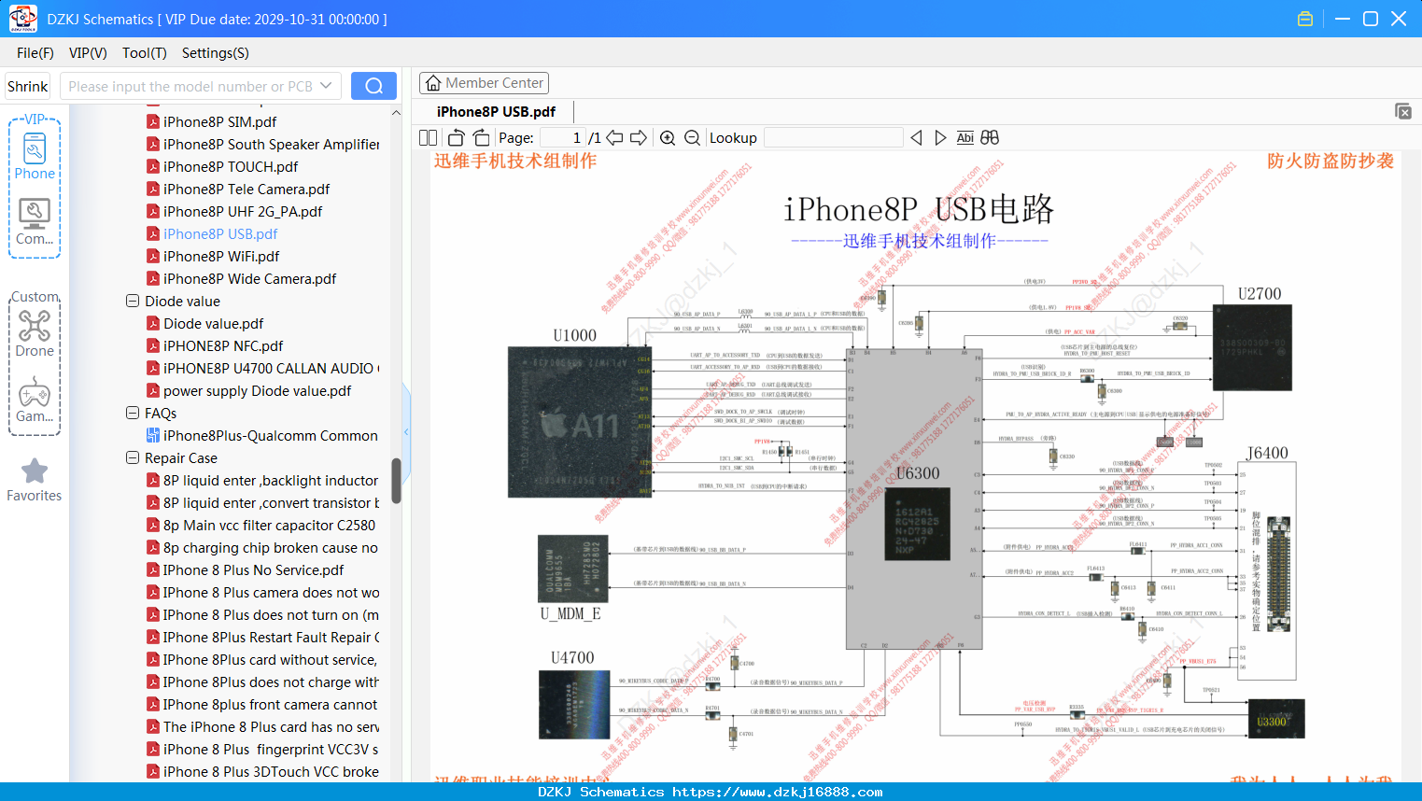The width and height of the screenshot is (1422, 801).
Task: Select the Drone category icon
Action: click(x=35, y=333)
